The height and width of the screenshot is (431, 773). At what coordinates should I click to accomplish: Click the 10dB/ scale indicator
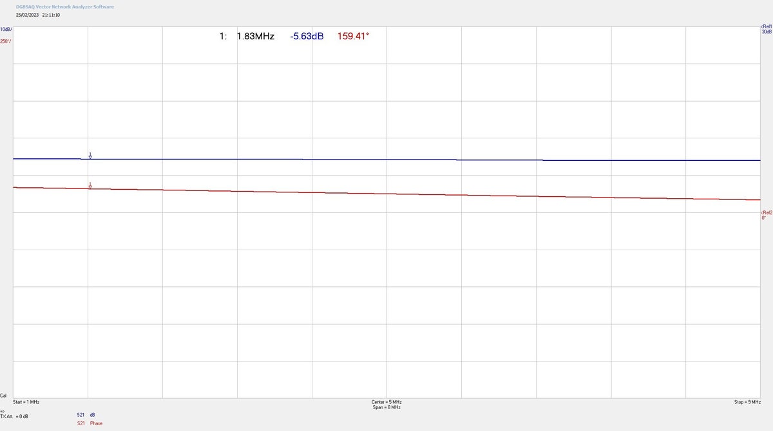click(x=6, y=30)
